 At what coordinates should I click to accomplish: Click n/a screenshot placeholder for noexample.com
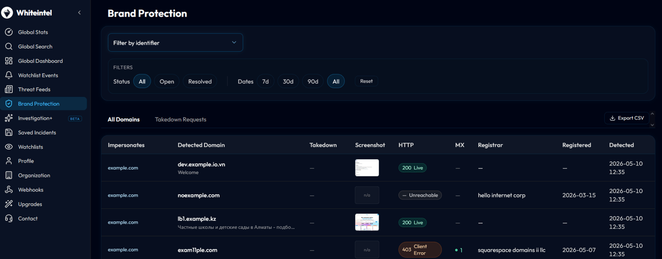(x=367, y=195)
